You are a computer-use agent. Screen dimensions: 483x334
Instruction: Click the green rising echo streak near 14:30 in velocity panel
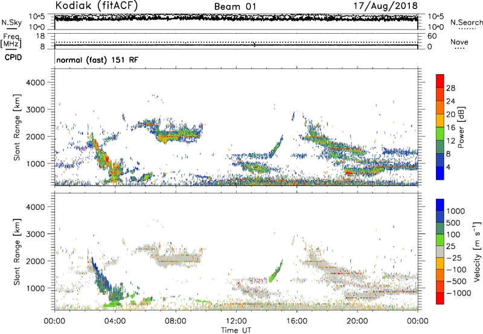pos(276,271)
